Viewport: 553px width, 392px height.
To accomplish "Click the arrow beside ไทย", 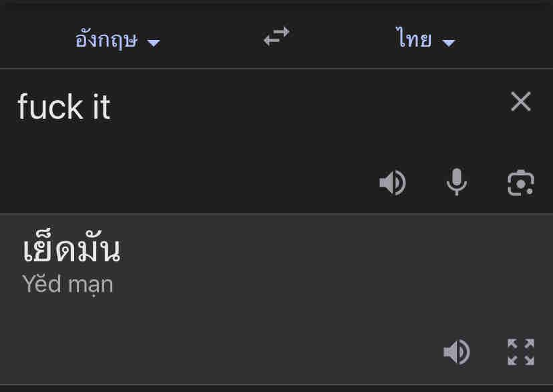I will 449,43.
